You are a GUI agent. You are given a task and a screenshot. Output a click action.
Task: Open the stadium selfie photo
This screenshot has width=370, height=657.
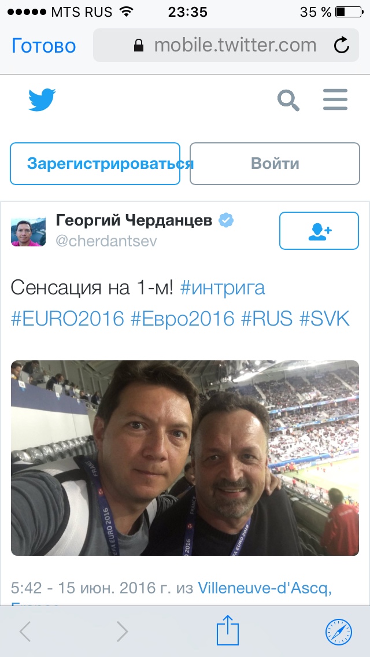tap(185, 458)
